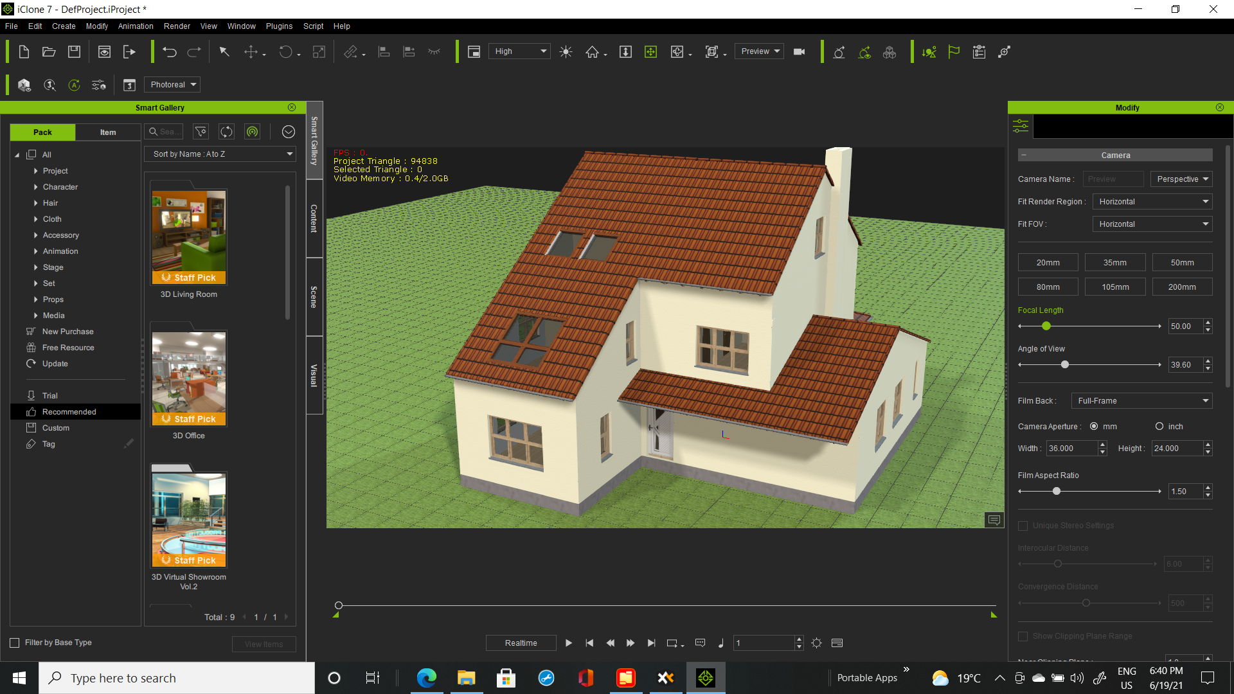The height and width of the screenshot is (694, 1234).
Task: Close the Modify panel
Action: 1220,107
